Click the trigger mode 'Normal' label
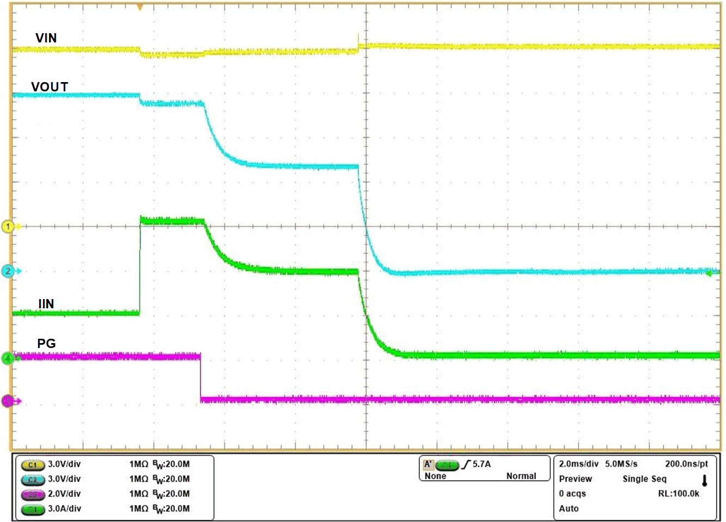 coord(521,476)
